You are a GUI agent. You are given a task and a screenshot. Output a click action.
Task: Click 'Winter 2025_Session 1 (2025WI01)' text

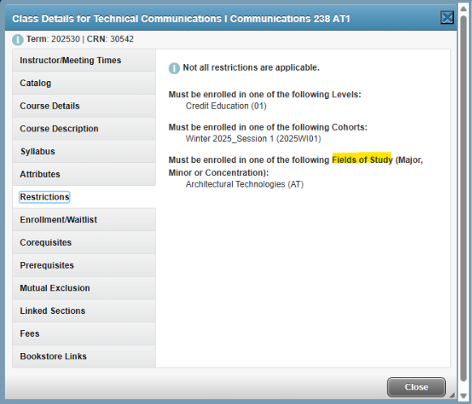(x=254, y=139)
